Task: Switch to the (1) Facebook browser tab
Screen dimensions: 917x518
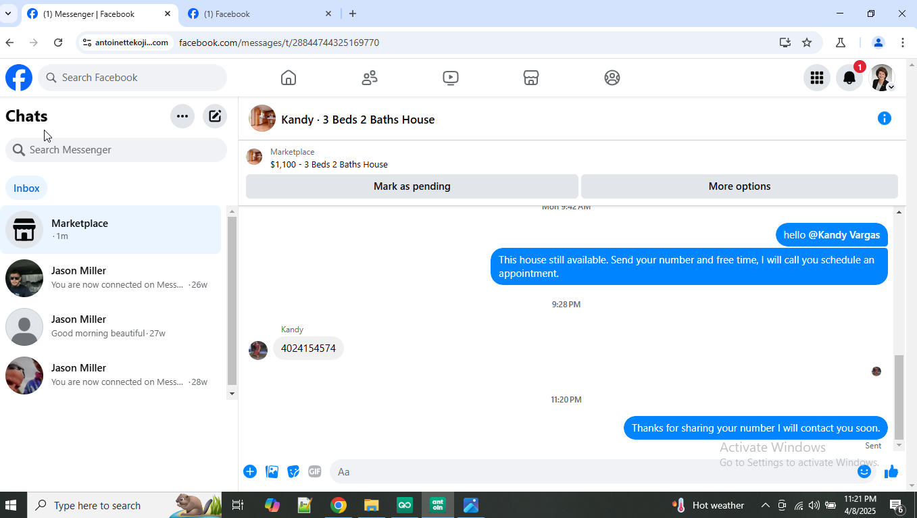Action: pos(259,14)
